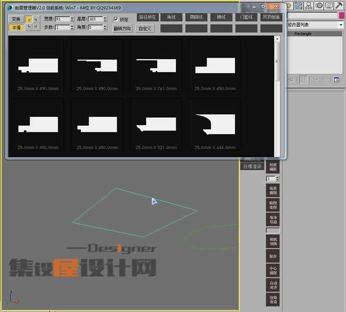Screen dimensions: 346x312
Task: Select the top-right corner orientation icon
Action: click(x=36, y=19)
